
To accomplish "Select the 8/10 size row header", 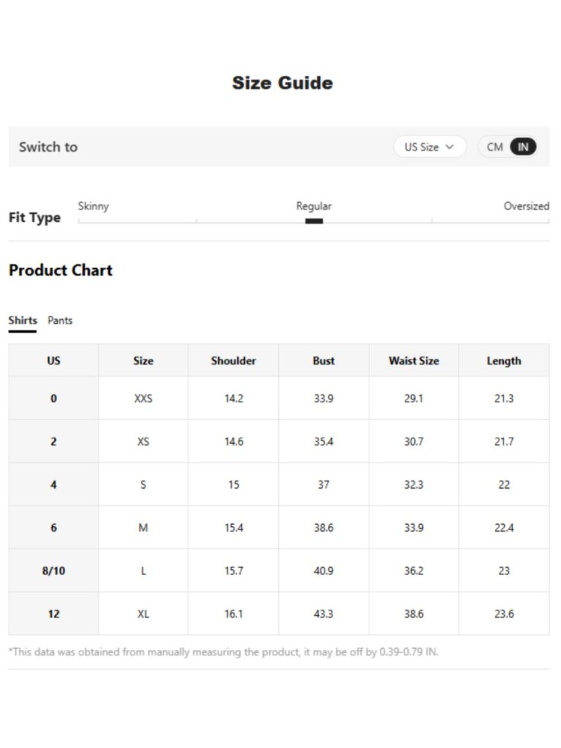I will [54, 571].
